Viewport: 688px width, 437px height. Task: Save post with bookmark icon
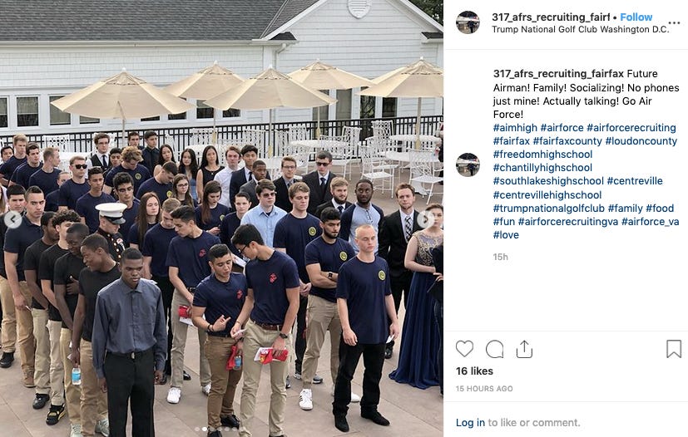pos(674,349)
